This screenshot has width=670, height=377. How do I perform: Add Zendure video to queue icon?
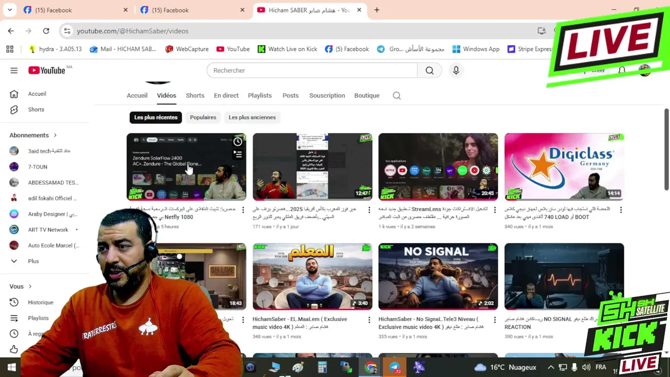[x=238, y=154]
